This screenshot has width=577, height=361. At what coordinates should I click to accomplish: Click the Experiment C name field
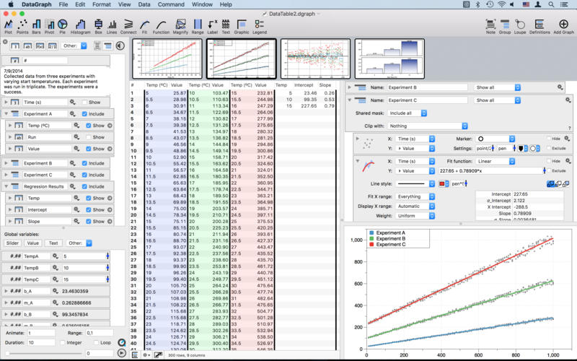click(427, 100)
